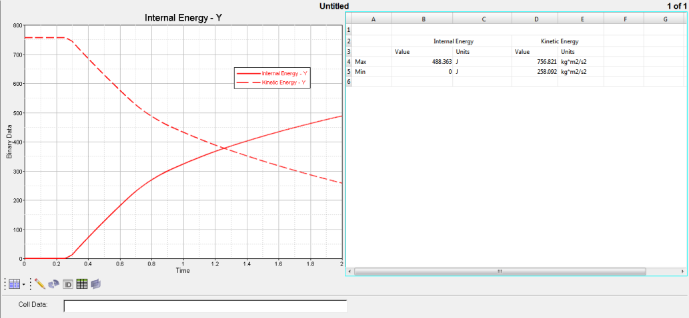
Task: Select column F header in the table
Action: coord(624,19)
